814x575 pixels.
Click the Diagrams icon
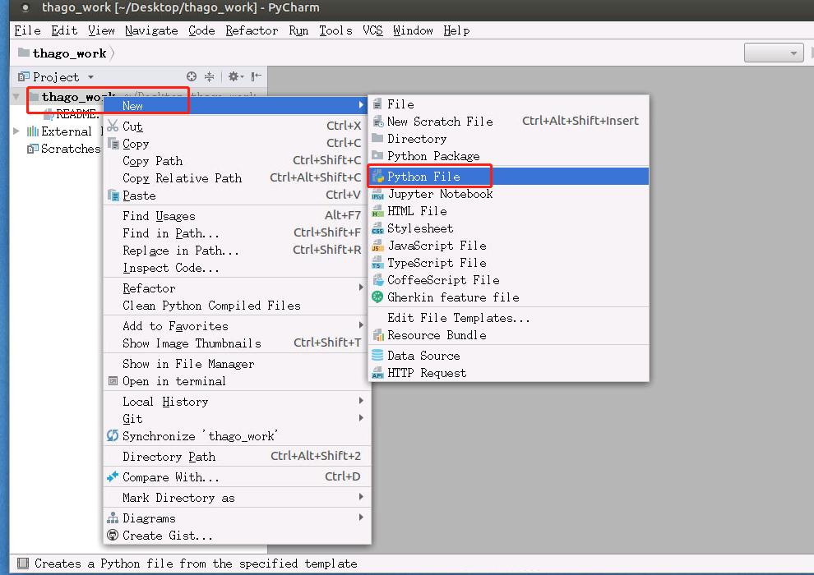(x=113, y=518)
